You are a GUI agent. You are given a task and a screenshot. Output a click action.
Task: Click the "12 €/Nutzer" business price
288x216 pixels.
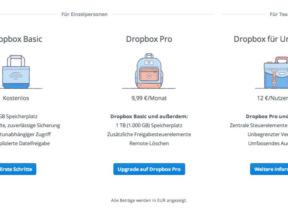pos(272,98)
